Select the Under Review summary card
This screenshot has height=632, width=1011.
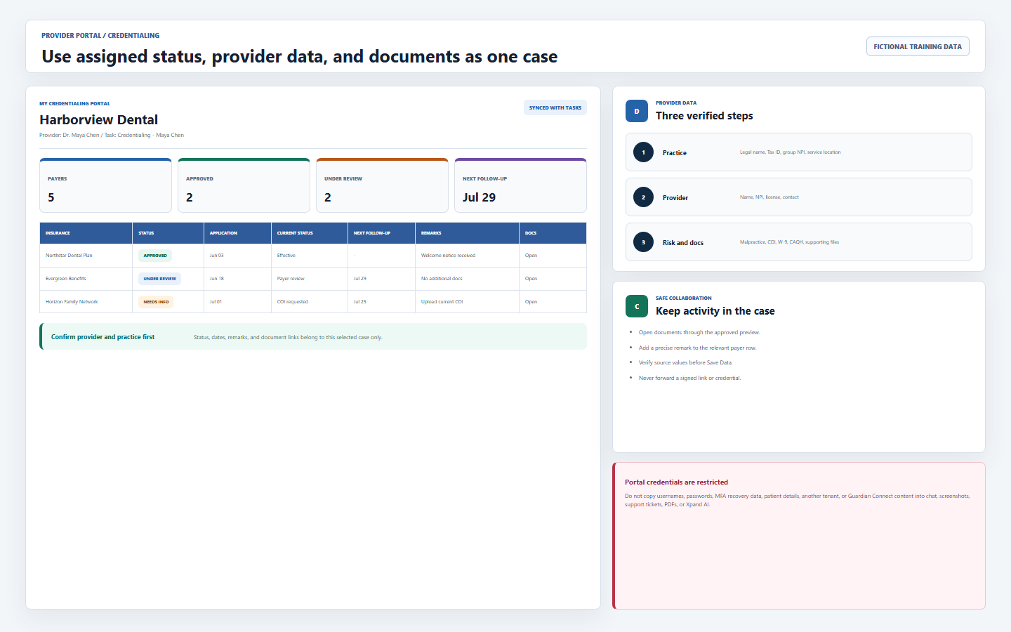[x=382, y=185]
